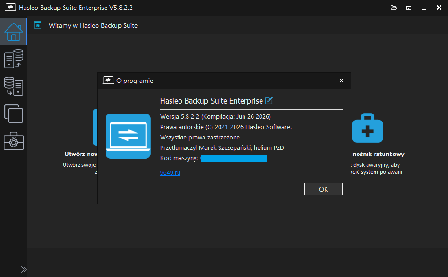Close the O programie dialog

[x=342, y=81]
